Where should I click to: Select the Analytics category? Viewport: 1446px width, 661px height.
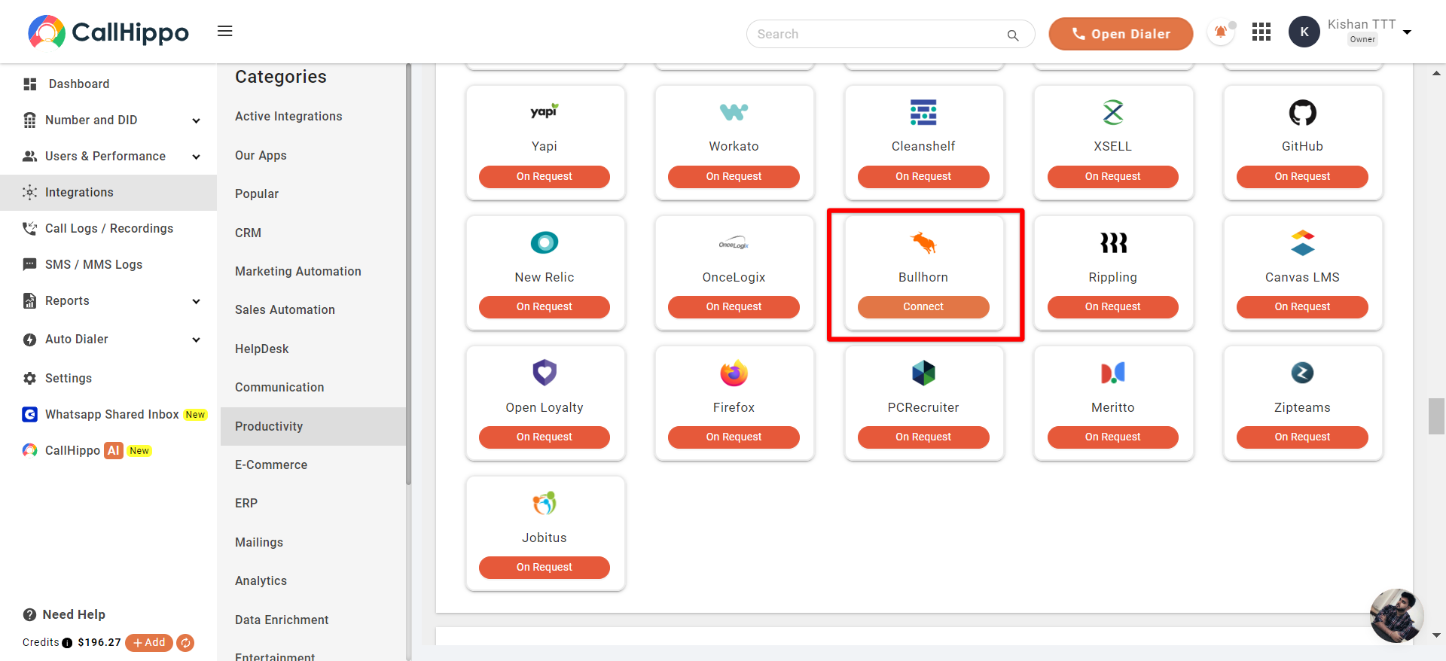point(261,581)
